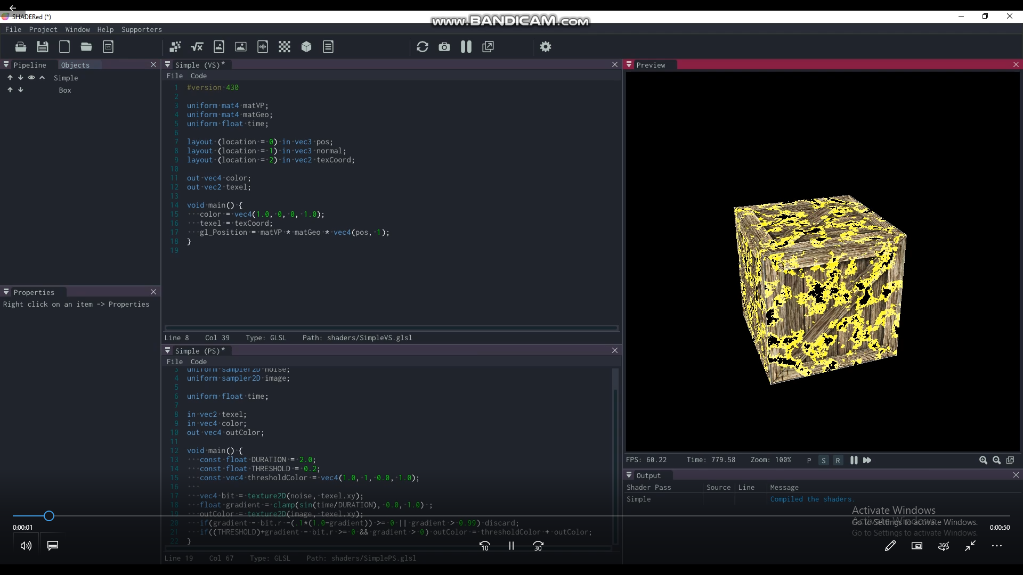This screenshot has height=575, width=1023.
Task: Skip back 10 seconds in the video player
Action: 484,546
